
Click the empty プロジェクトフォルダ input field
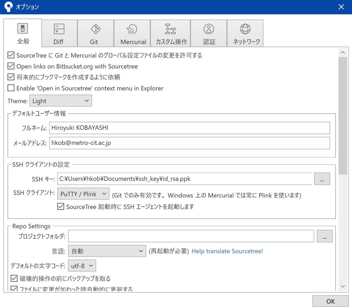(191, 236)
